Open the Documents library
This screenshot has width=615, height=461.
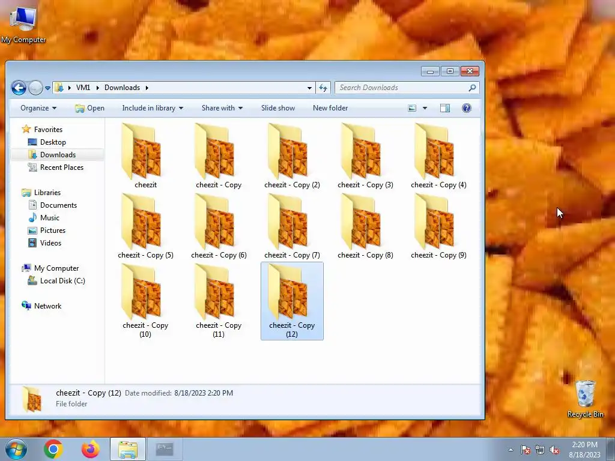(x=53, y=205)
